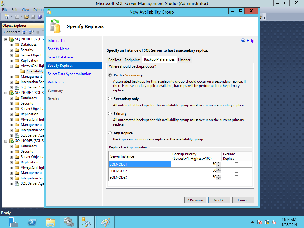Click the Save disk icon in toolbar
Image resolution: width=304 pixels, height=228 pixels.
pyautogui.click(x=33, y=17)
